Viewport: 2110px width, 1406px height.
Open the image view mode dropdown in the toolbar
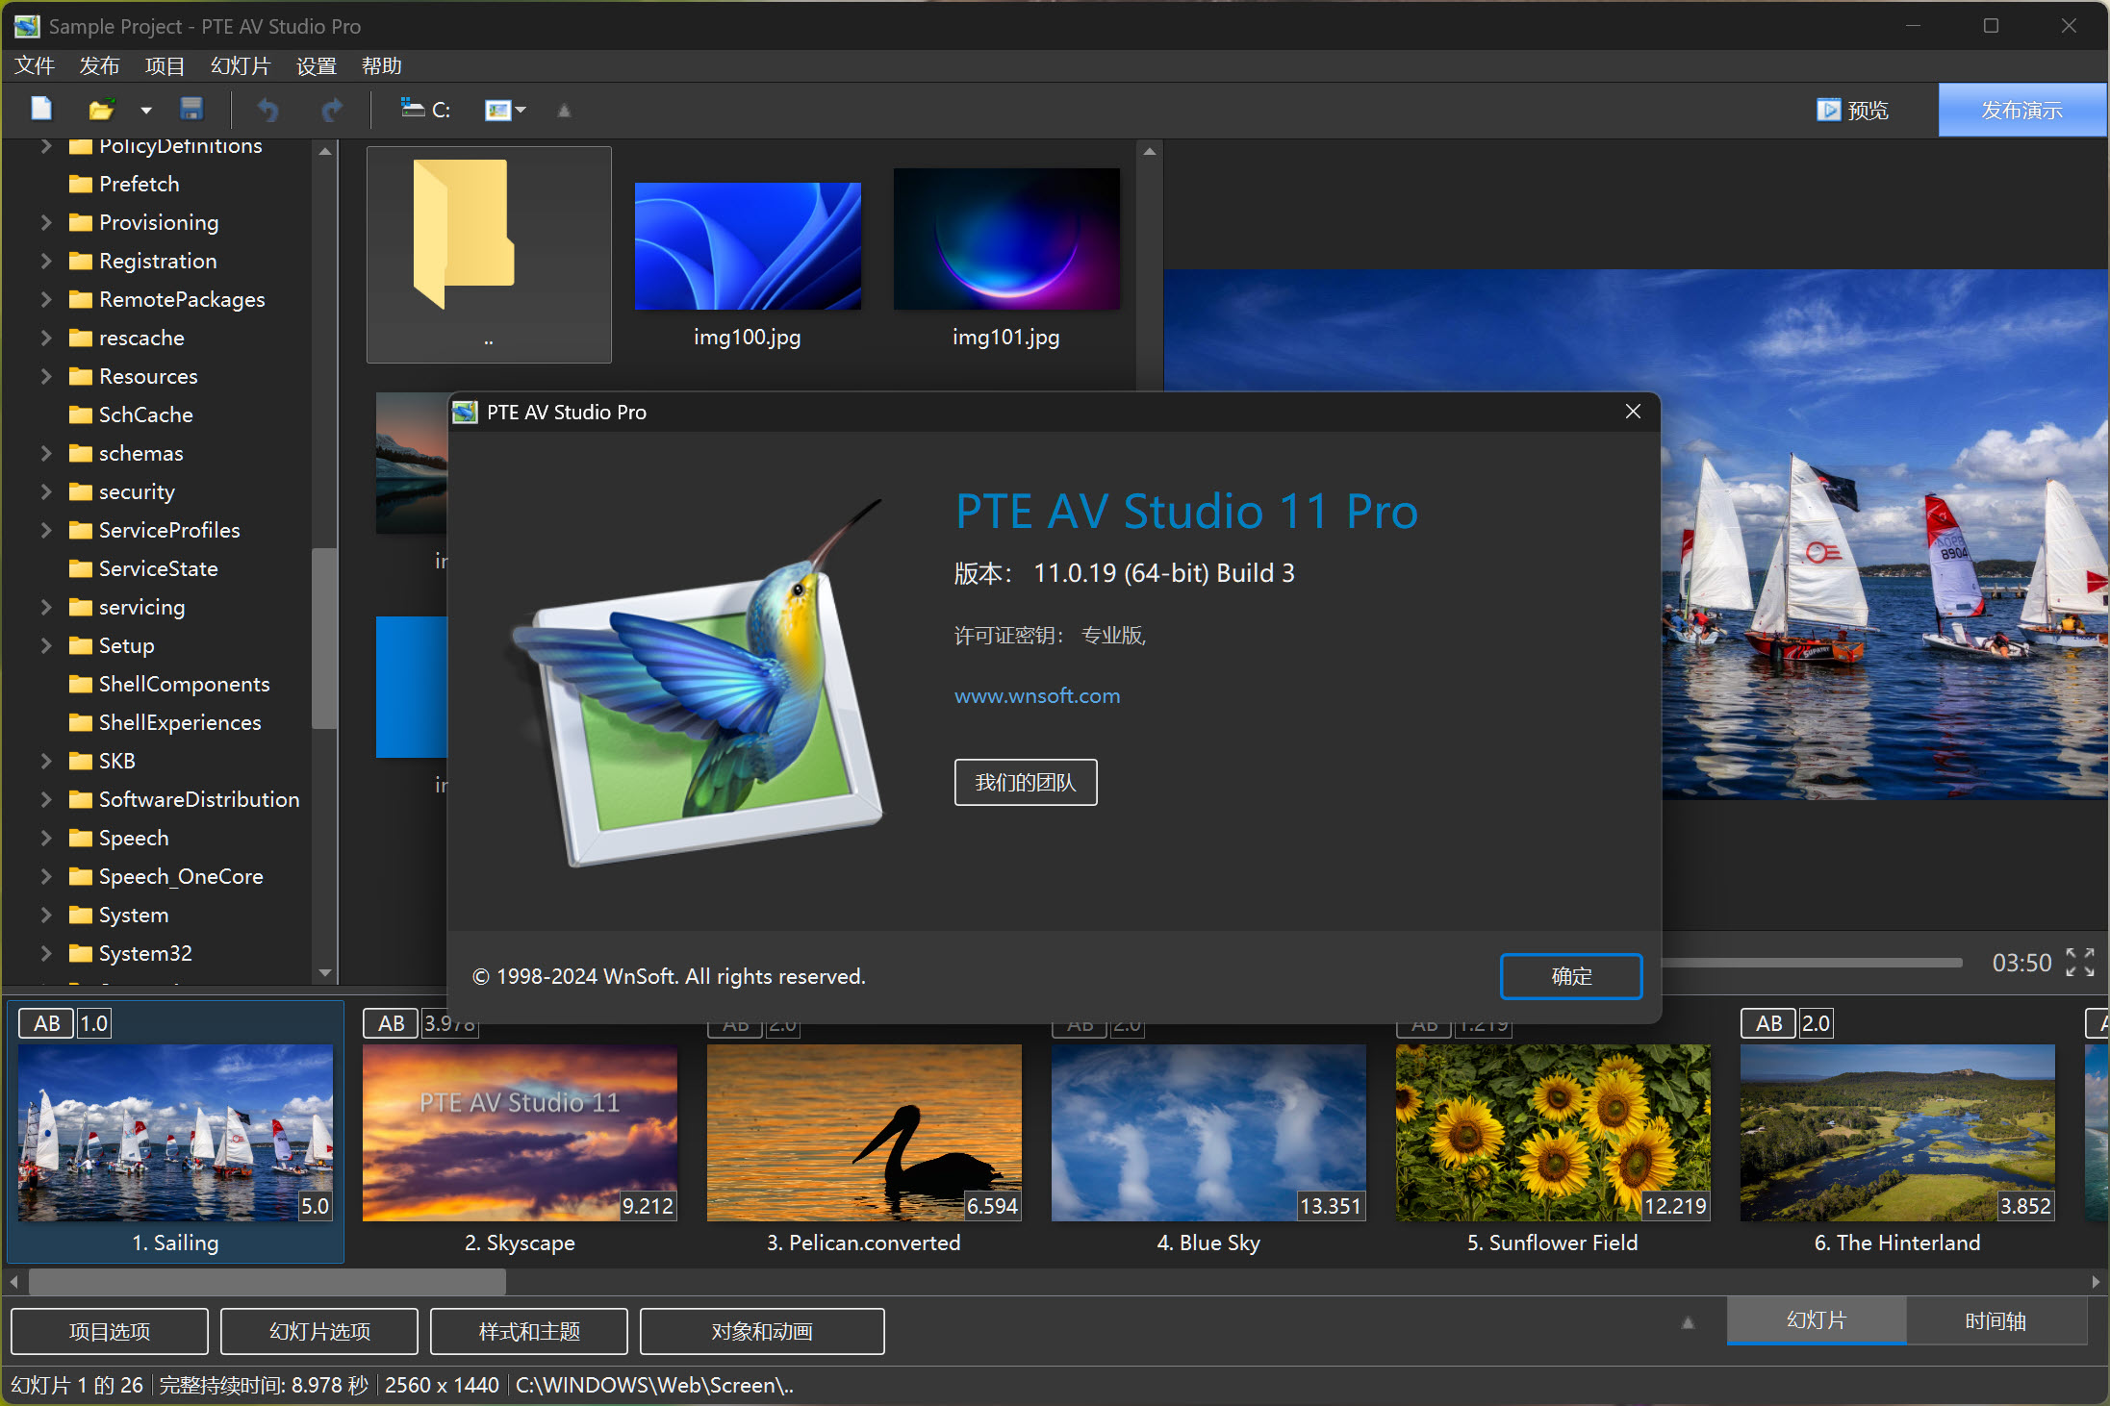pyautogui.click(x=506, y=109)
